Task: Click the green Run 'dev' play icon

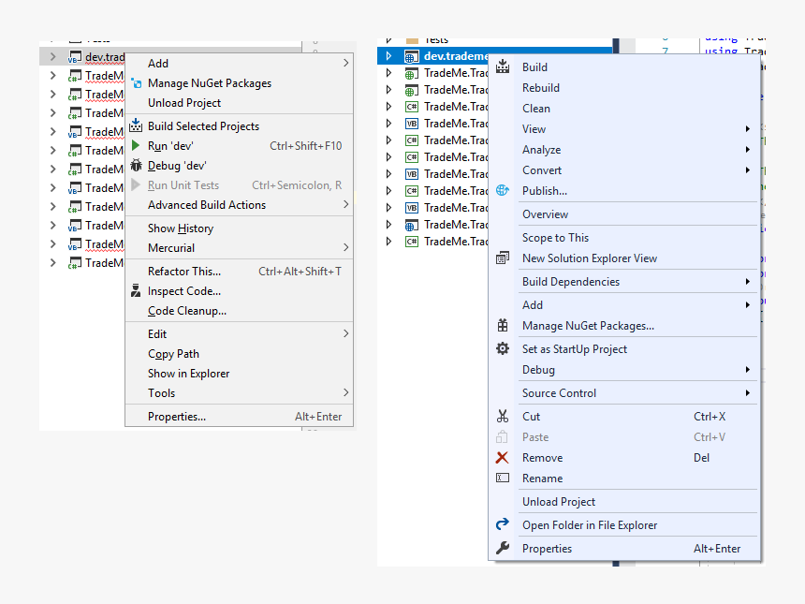Action: point(136,145)
